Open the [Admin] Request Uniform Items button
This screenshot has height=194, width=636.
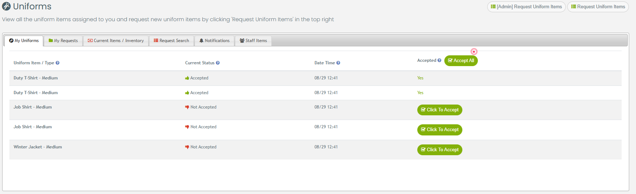coord(526,7)
